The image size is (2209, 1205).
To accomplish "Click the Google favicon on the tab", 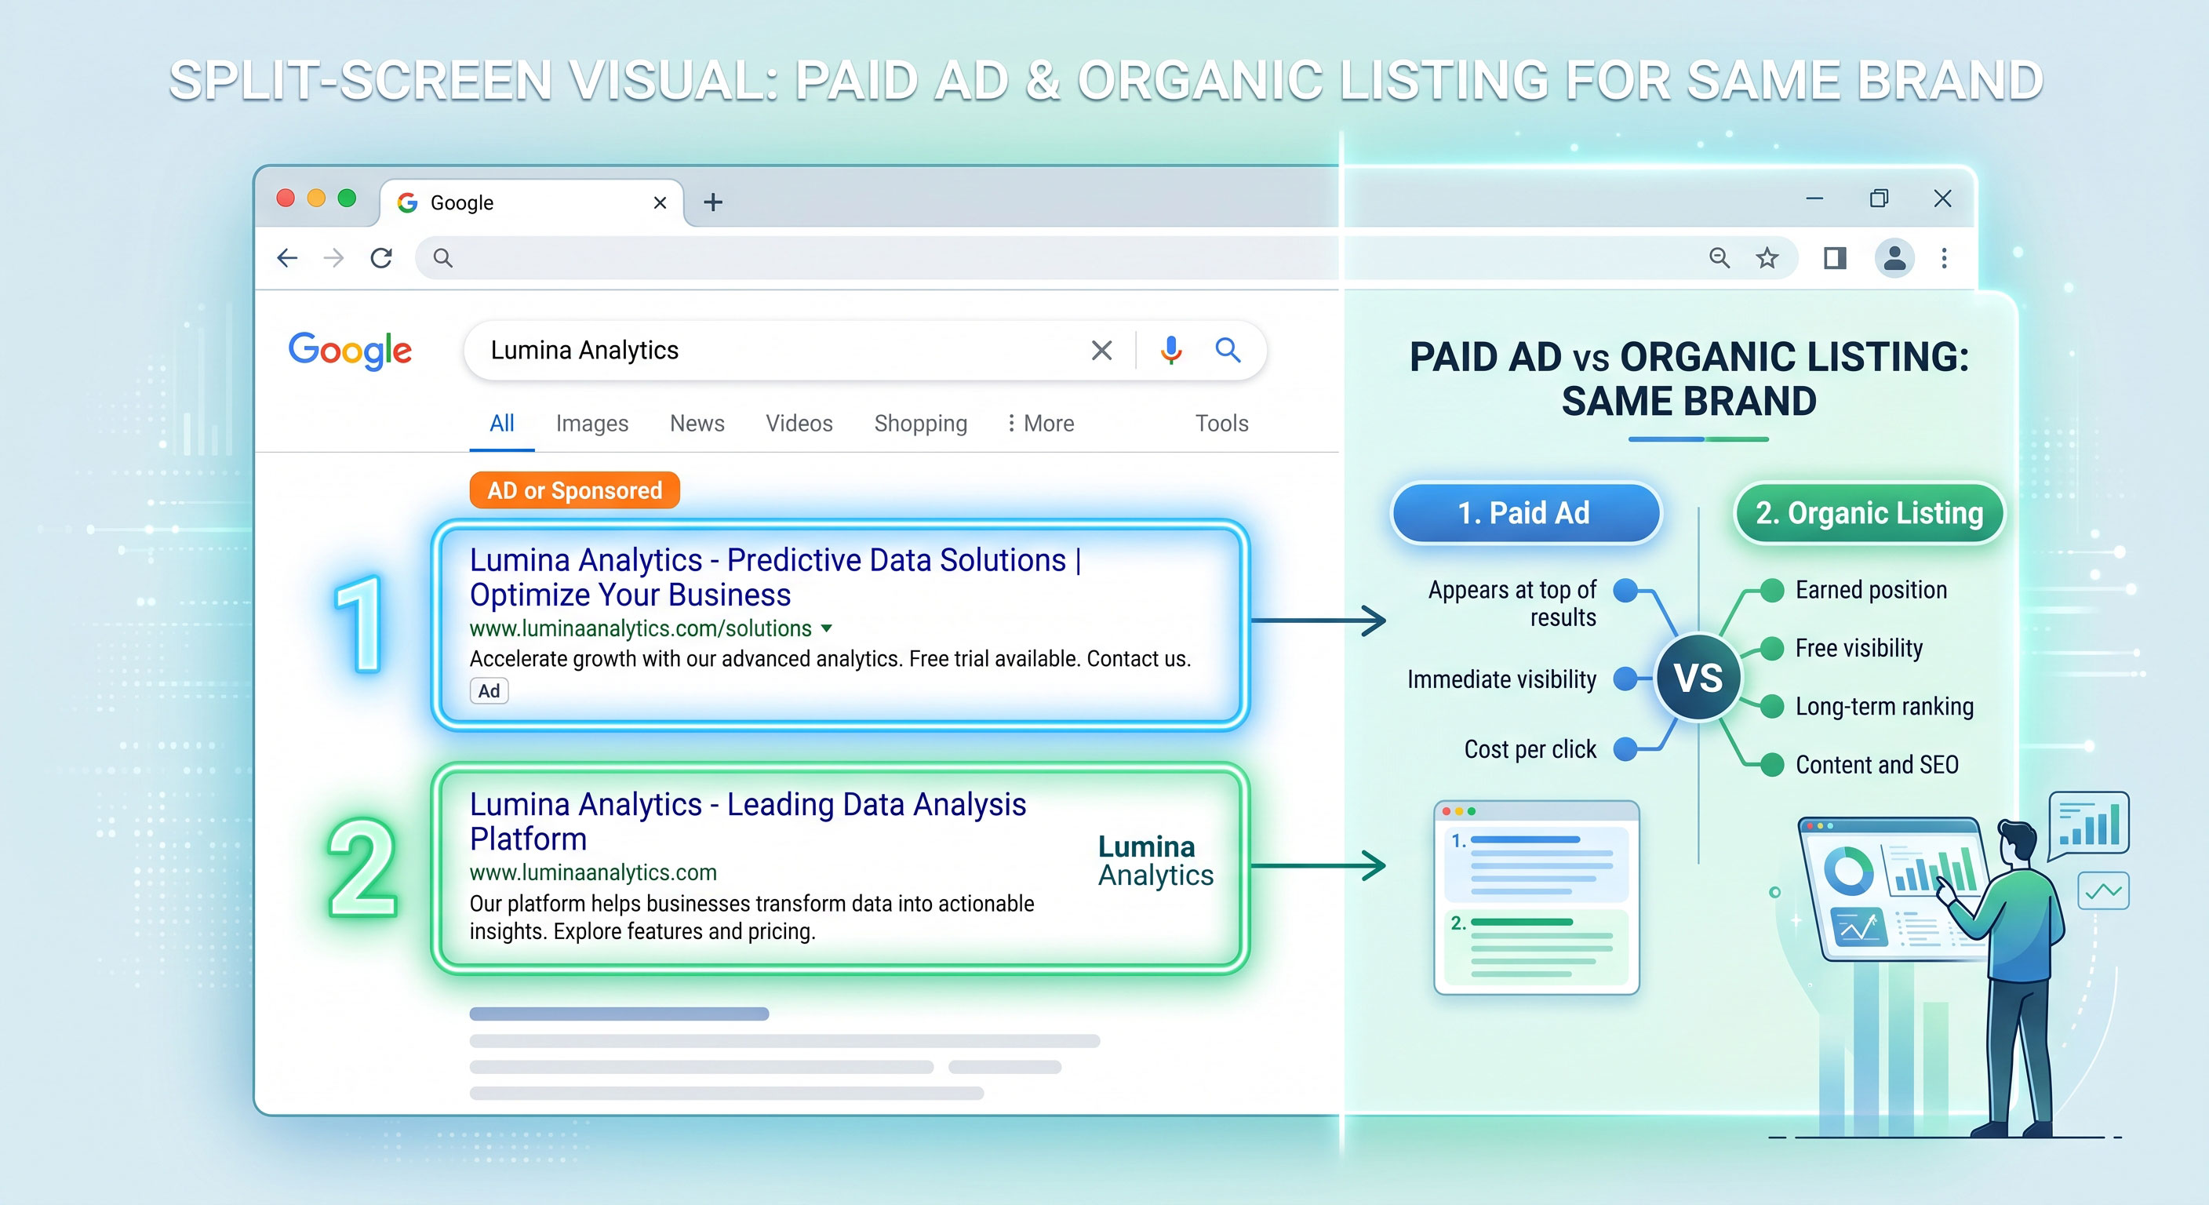I will click(407, 202).
